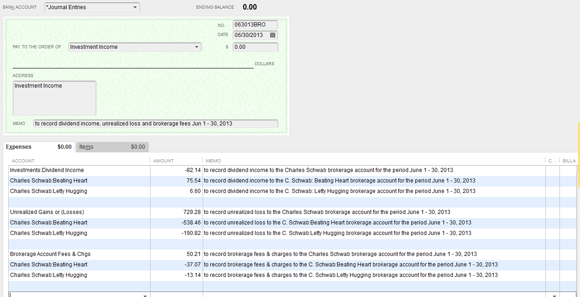Viewport: 580px width, 297px height.
Task: Open account dropdown in the empty bottom row
Action: point(145,296)
